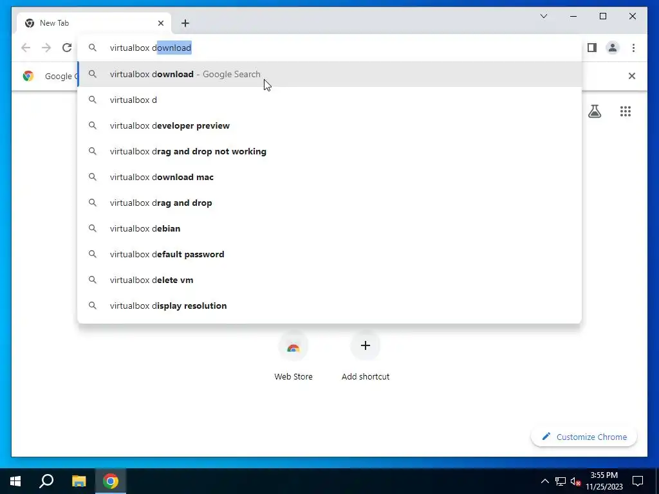Viewport: 659px width, 494px height.
Task: Show hidden system tray icons
Action: click(x=544, y=481)
